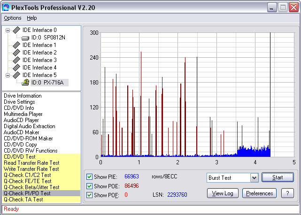Click the PlexTools app icon in title bar
The width and height of the screenshot is (301, 215).
pos(6,8)
